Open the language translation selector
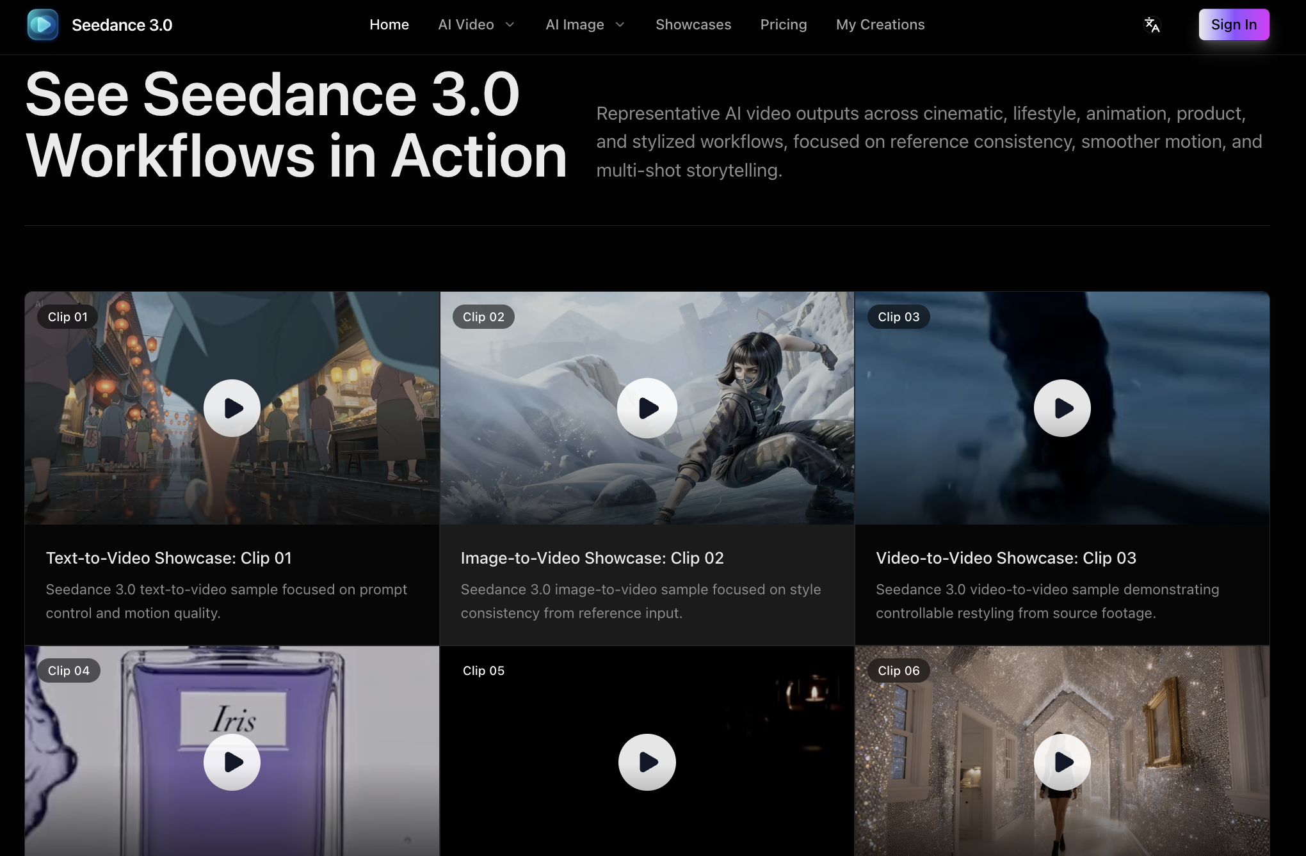Screen dimensions: 1306x856 coord(1152,25)
